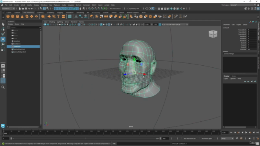260x146 pixels.
Task: Toggle the loop playback button
Action: click(237, 138)
